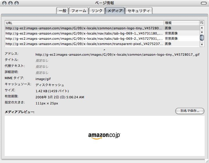Image resolution: width=209 pixels, height=163 pixels.
Task: Click the 背景画像 type cell of tab-bg-069-1
Action: pos(171,33)
